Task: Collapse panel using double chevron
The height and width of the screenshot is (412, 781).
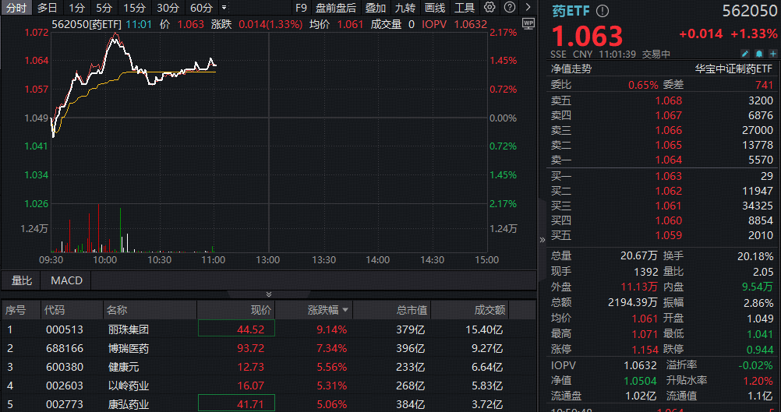Action: (x=269, y=294)
